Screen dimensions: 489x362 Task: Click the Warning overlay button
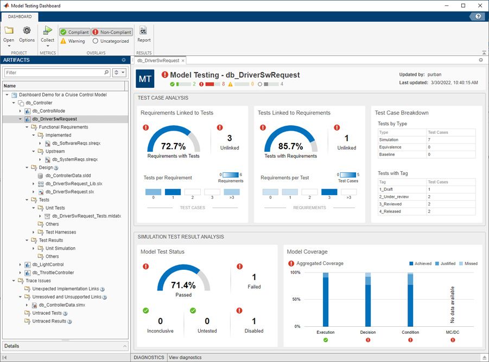(73, 41)
